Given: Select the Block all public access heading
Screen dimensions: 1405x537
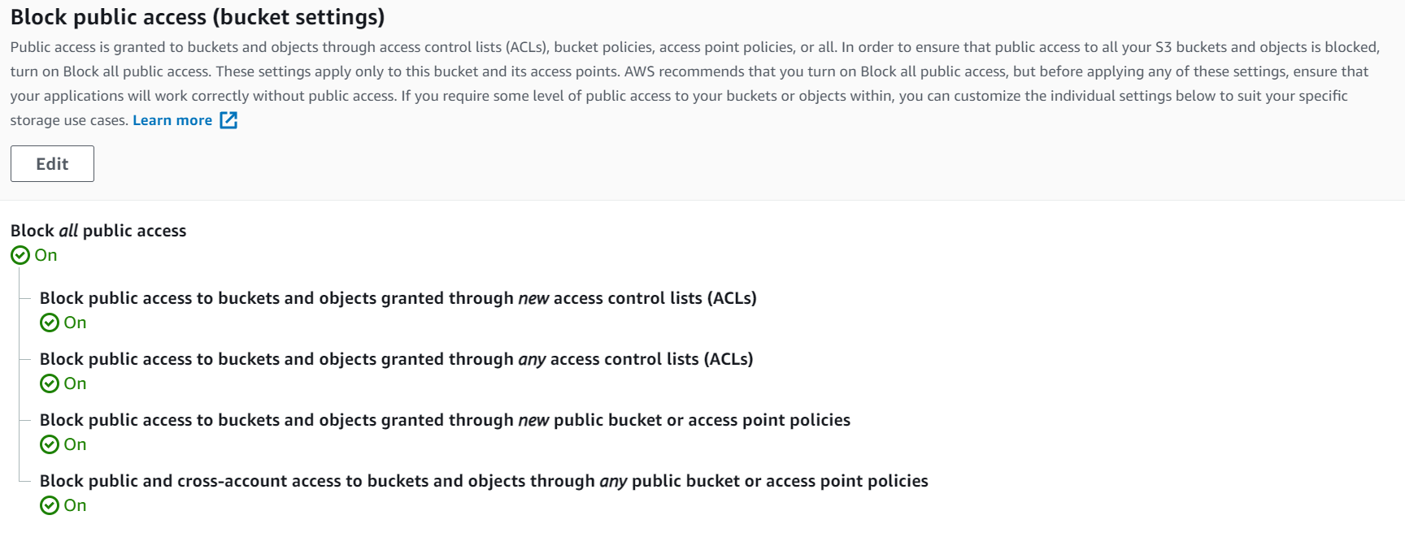Looking at the screenshot, I should [x=98, y=231].
